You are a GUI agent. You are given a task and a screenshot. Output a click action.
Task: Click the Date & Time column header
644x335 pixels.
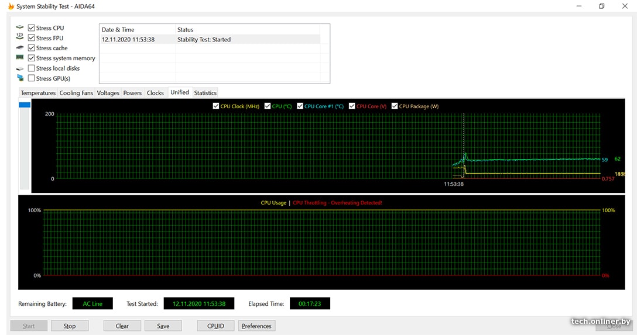coord(137,29)
